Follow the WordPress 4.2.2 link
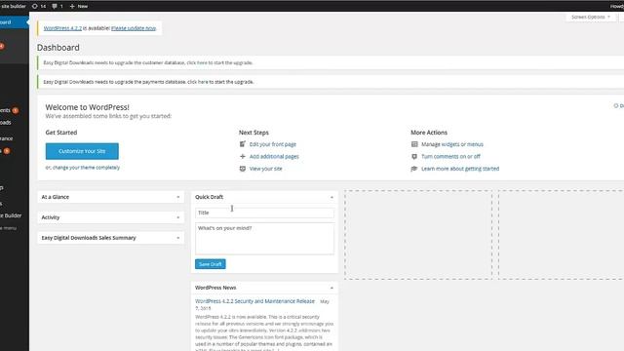 pyautogui.click(x=62, y=28)
